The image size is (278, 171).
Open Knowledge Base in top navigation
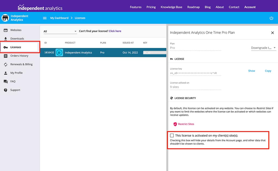171,7
